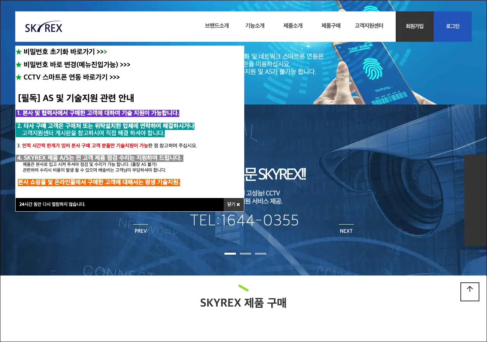The image size is (487, 342).
Task: Go to 비밀번호 초기화 바로가기 link
Action: tap(61, 52)
